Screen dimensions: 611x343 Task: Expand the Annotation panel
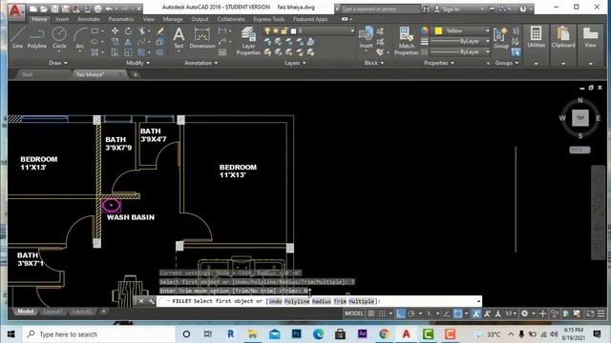tap(200, 63)
